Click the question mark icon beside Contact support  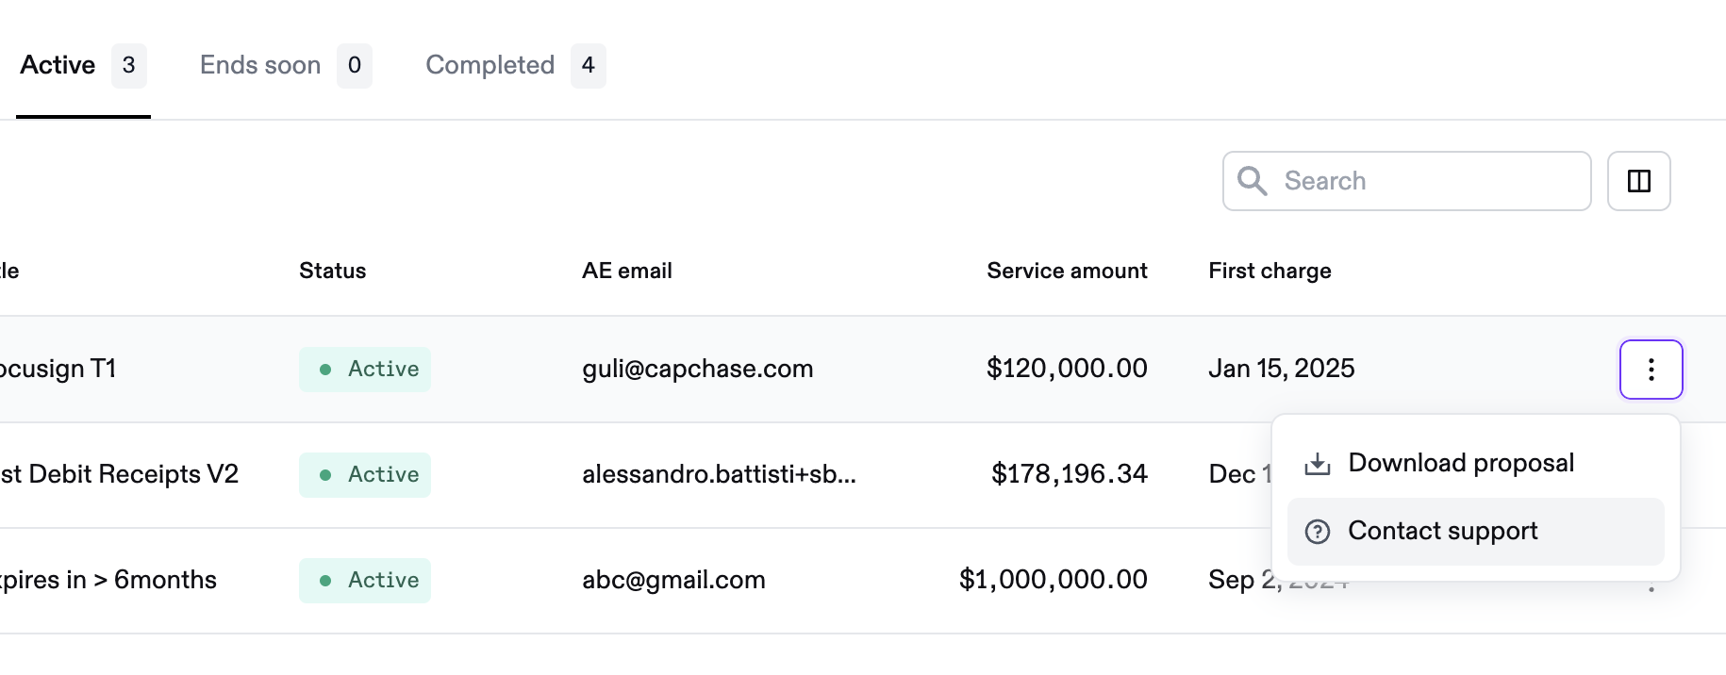(1318, 532)
